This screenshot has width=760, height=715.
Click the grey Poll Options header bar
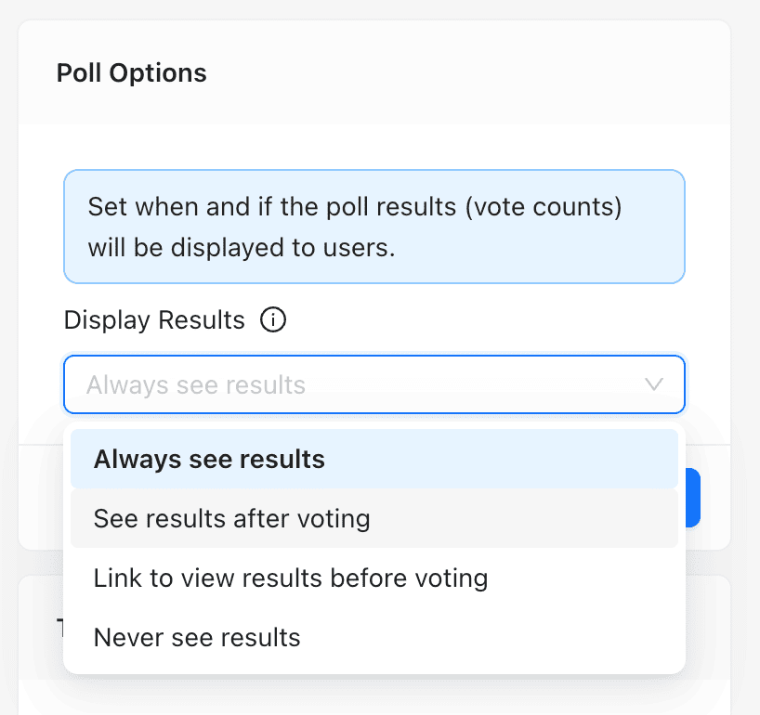click(x=465, y=72)
